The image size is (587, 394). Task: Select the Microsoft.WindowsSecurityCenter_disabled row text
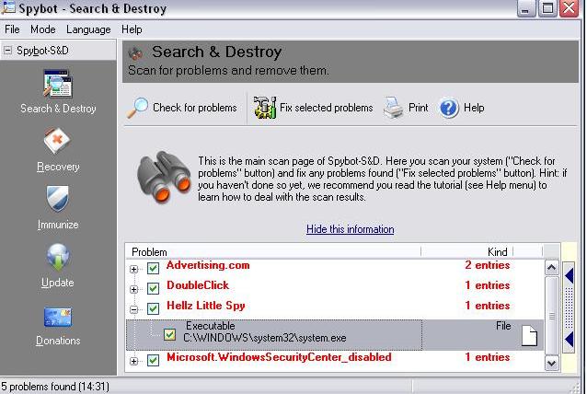coord(279,357)
